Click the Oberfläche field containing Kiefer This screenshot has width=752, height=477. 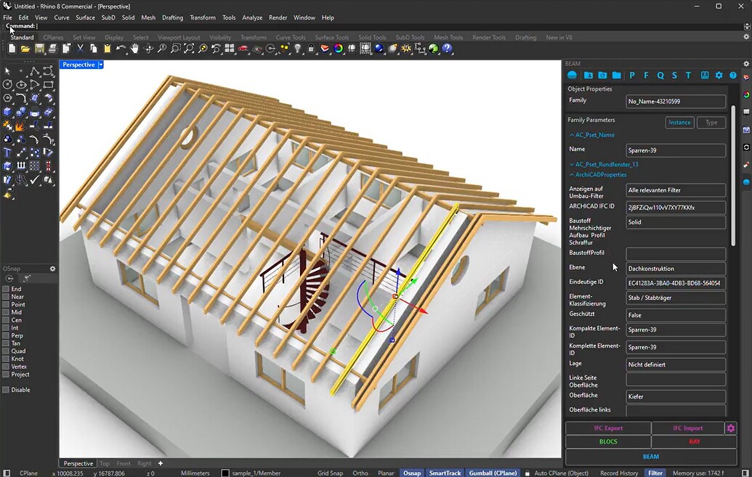[x=676, y=397]
